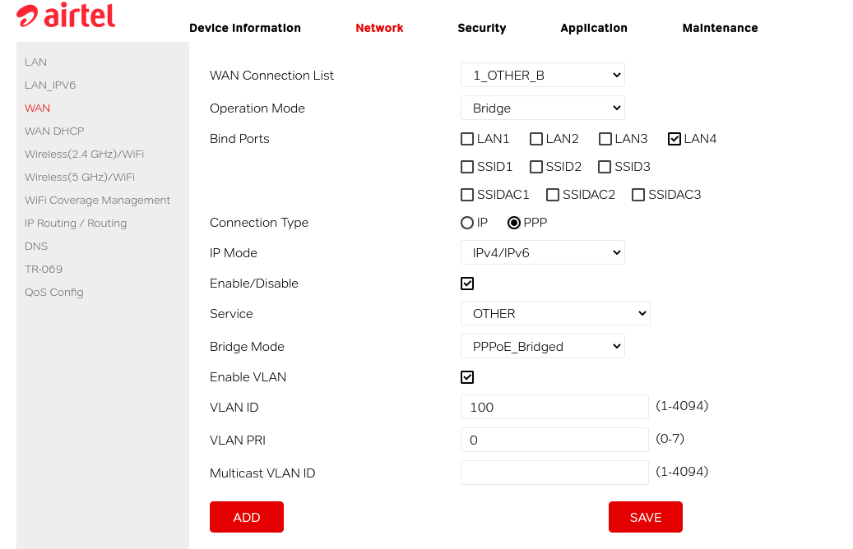This screenshot has height=549, width=853.
Task: Expand the Operation Mode dropdown
Action: point(542,108)
